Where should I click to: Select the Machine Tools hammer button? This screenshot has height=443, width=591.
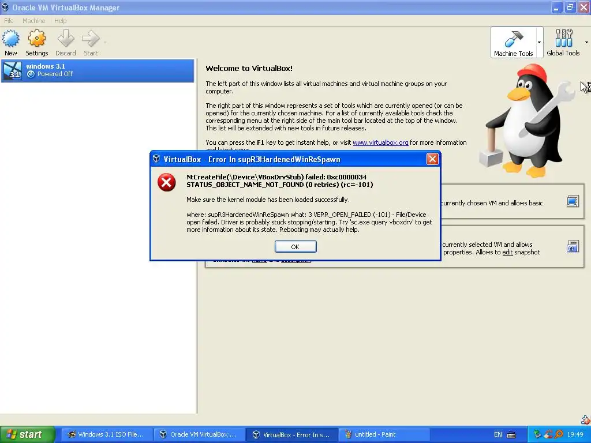click(x=513, y=43)
